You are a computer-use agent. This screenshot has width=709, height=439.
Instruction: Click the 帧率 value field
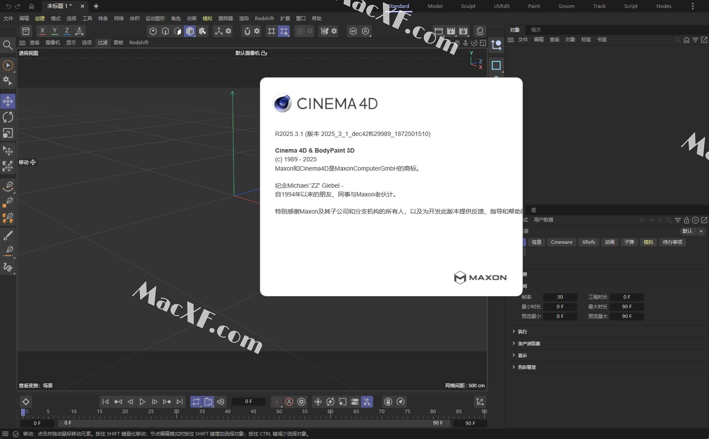560,297
